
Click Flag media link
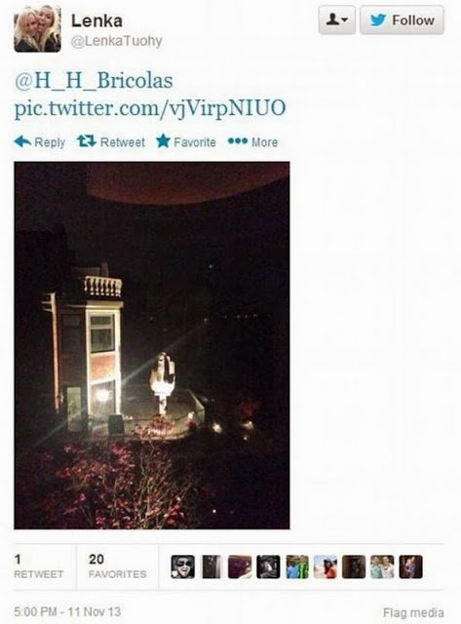click(x=413, y=612)
